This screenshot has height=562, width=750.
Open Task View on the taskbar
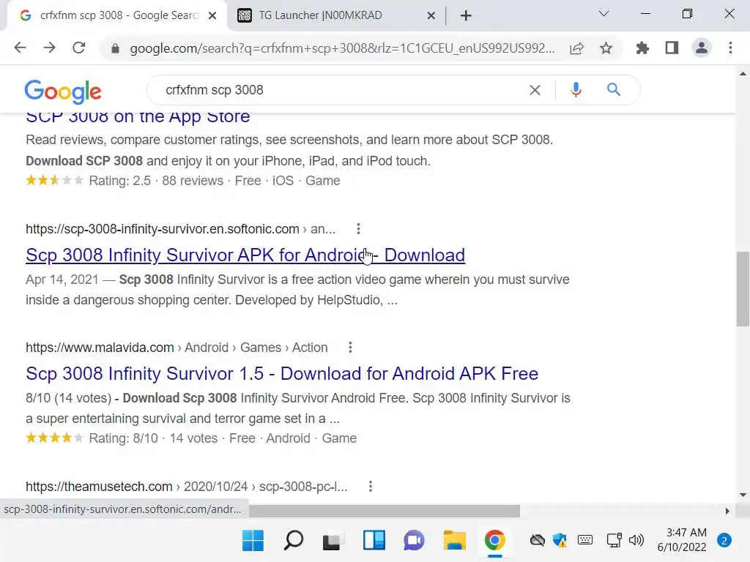(333, 541)
